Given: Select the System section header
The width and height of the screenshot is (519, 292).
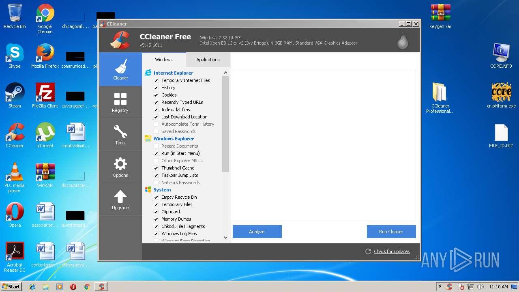Looking at the screenshot, I should tap(162, 190).
